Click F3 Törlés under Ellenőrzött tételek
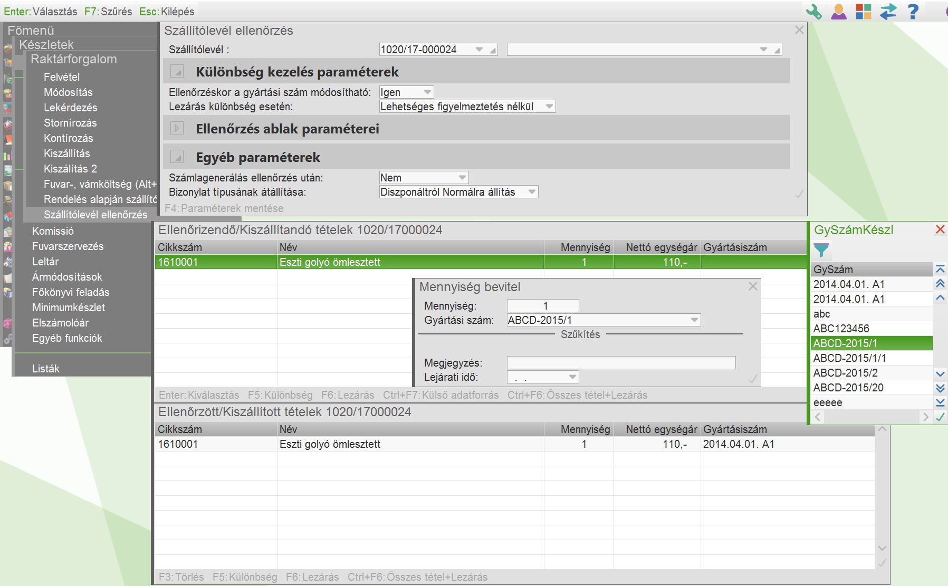948x586 pixels. coord(181,577)
